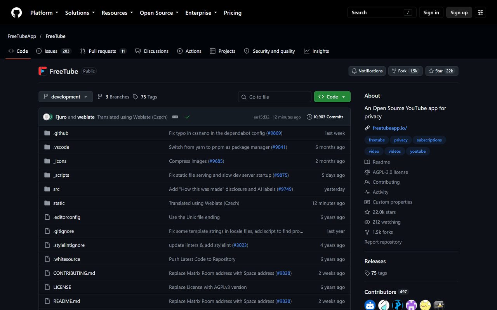Switch to the Issues tab
The image size is (497, 310).
click(x=54, y=51)
